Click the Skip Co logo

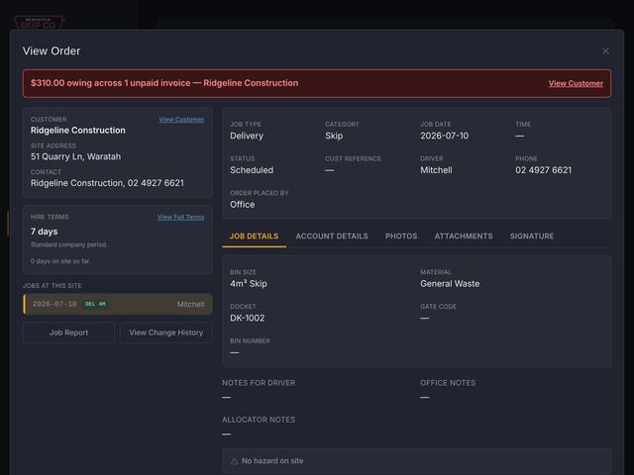click(39, 23)
